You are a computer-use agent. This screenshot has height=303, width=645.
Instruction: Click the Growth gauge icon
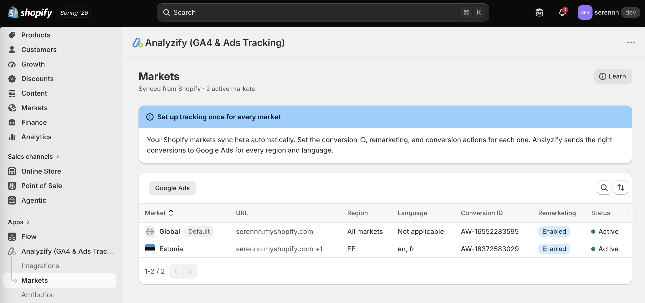click(x=12, y=64)
